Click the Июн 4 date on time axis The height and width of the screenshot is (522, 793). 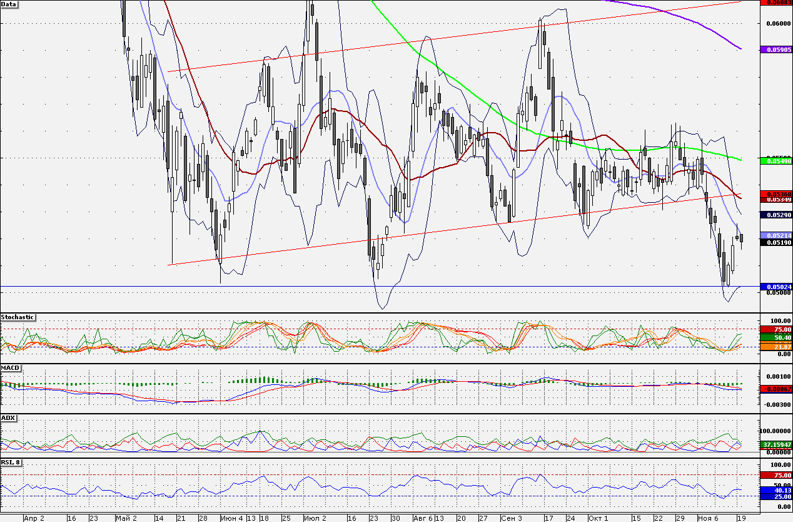[232, 518]
